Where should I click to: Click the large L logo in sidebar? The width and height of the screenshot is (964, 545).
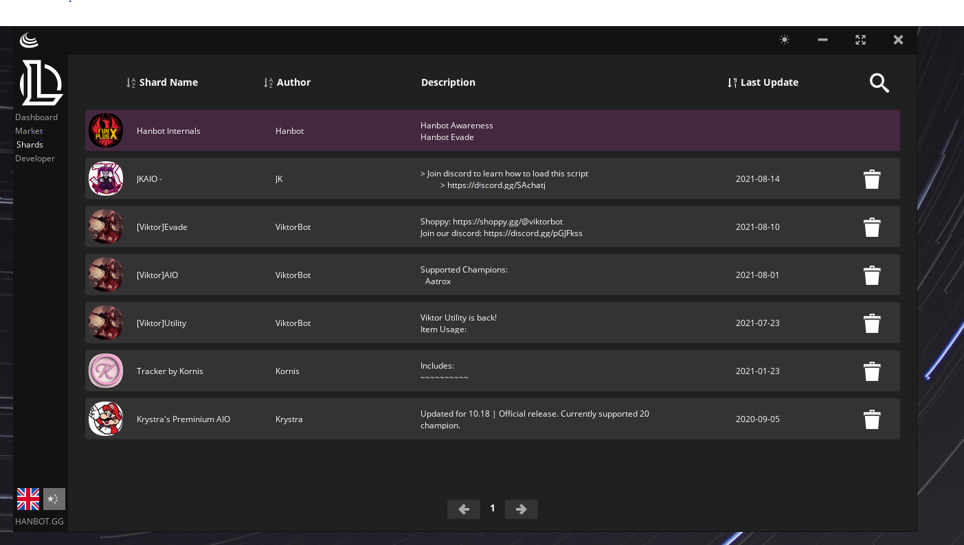[x=41, y=82]
